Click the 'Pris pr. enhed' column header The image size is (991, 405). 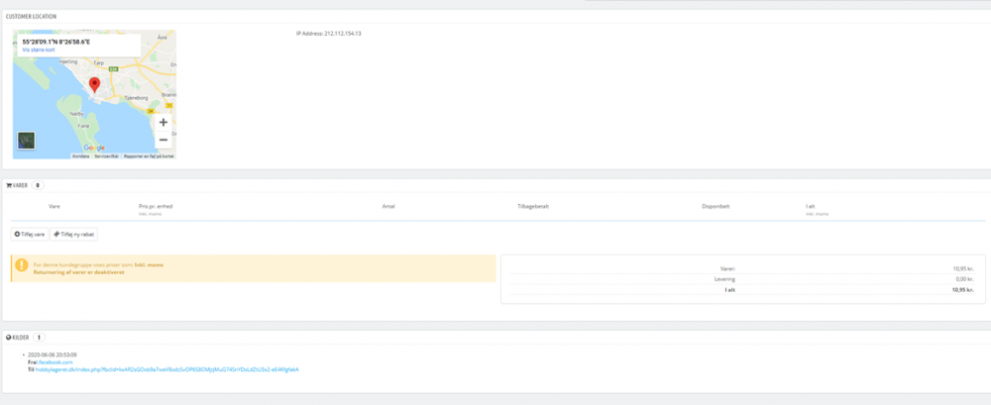tap(156, 207)
